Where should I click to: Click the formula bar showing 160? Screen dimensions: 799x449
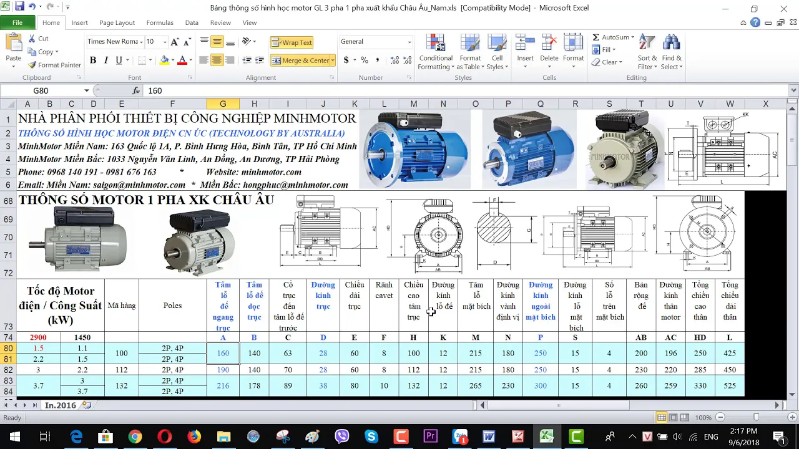467,90
